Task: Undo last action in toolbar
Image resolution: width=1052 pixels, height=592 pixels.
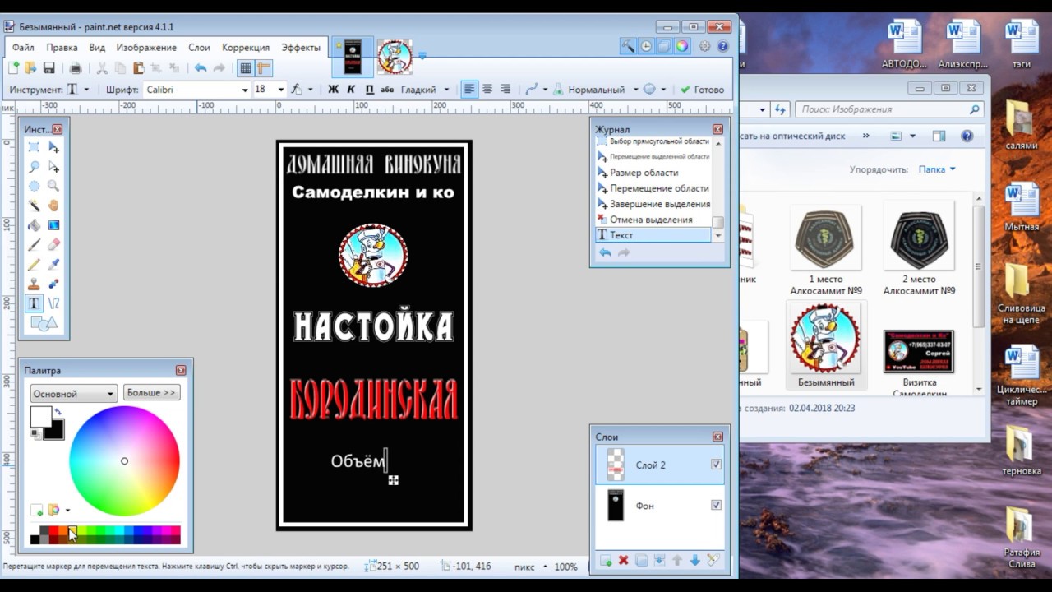Action: coord(201,68)
